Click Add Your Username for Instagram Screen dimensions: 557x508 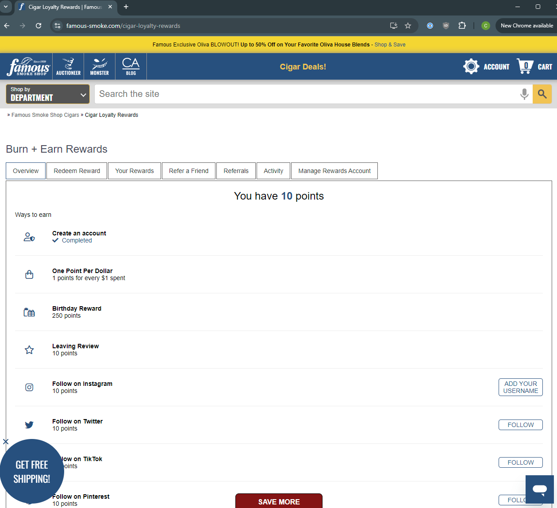click(x=521, y=387)
